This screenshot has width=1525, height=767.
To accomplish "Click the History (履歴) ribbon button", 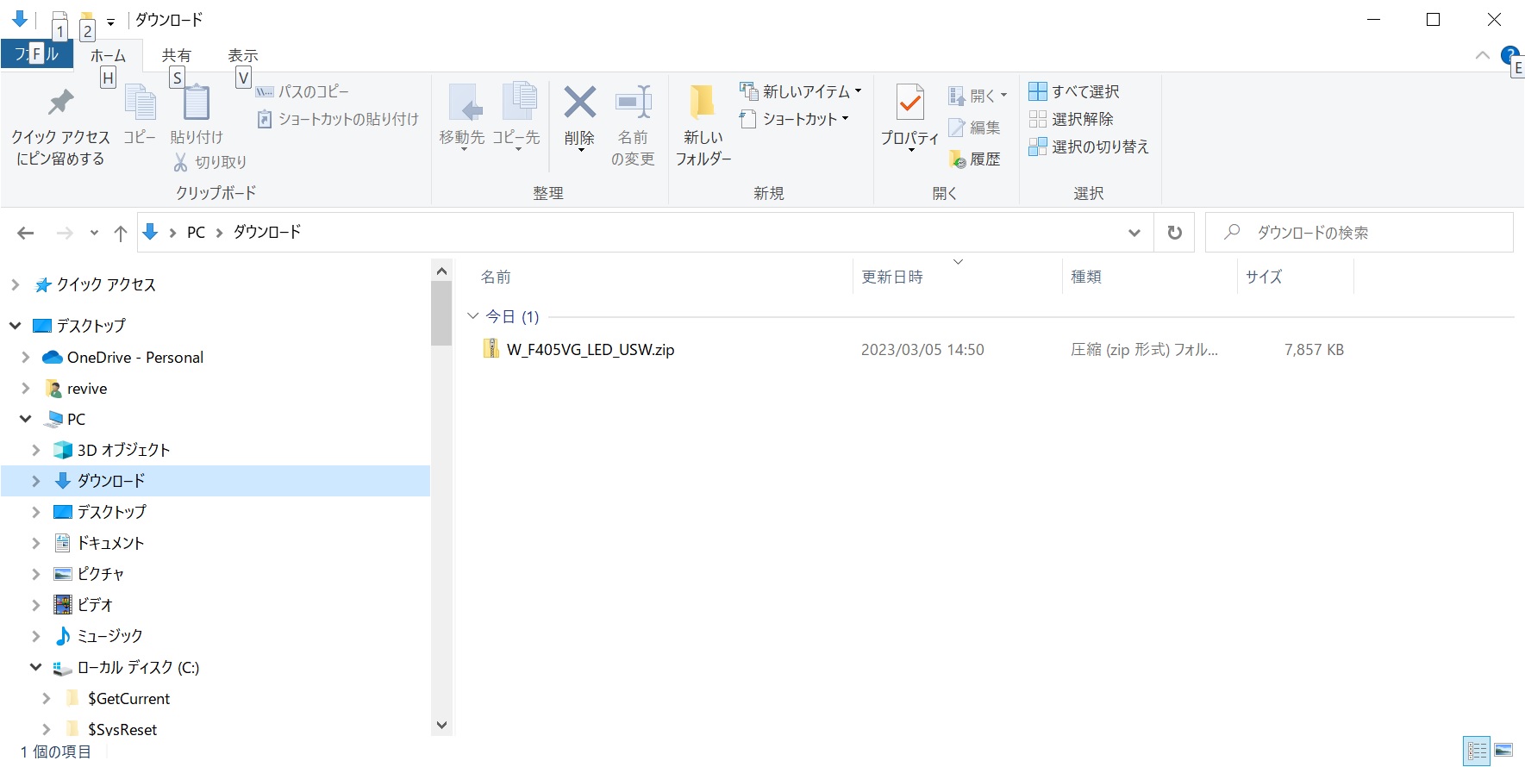I will [974, 159].
